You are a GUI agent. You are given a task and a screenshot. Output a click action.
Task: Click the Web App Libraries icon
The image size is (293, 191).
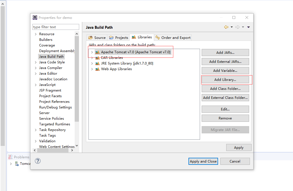[x=97, y=69]
